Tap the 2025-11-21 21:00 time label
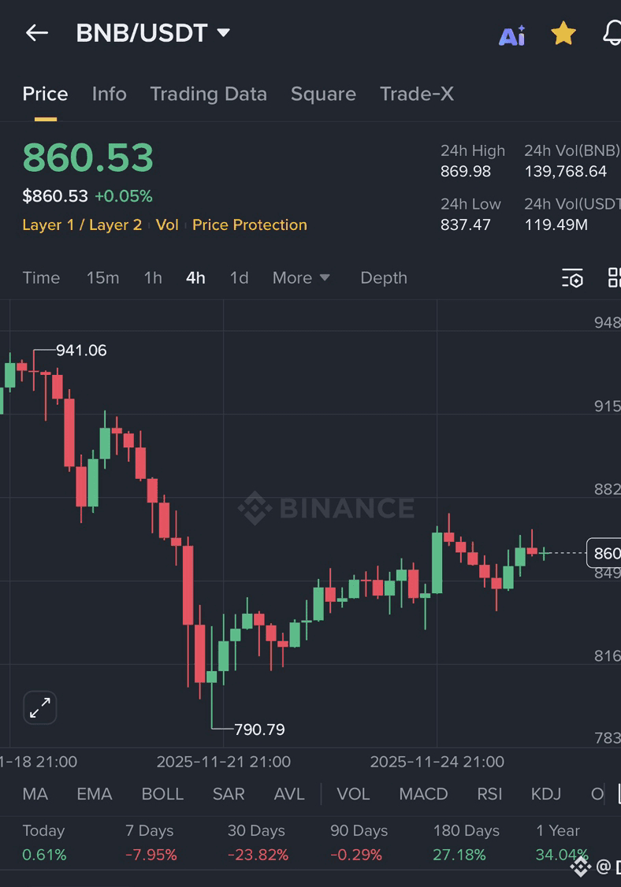Image resolution: width=621 pixels, height=887 pixels. [224, 762]
